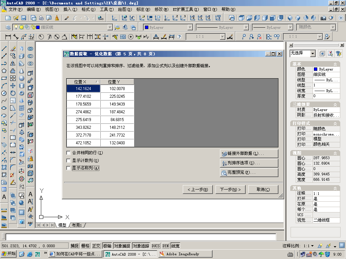The width and height of the screenshot is (346, 259).
Task: Click the Quick Select icon in Properties palette
Action: pos(339,54)
